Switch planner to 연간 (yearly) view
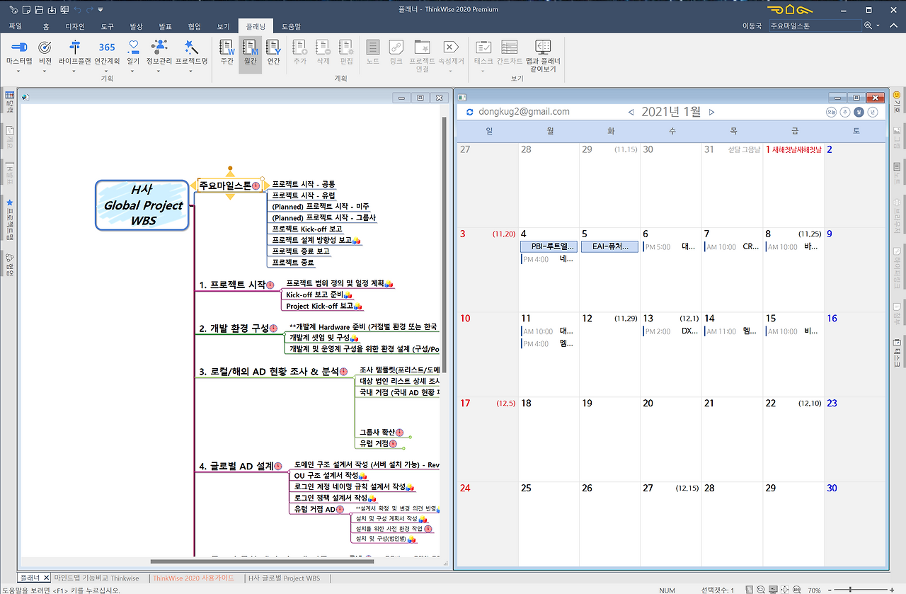The height and width of the screenshot is (594, 906). coord(273,52)
